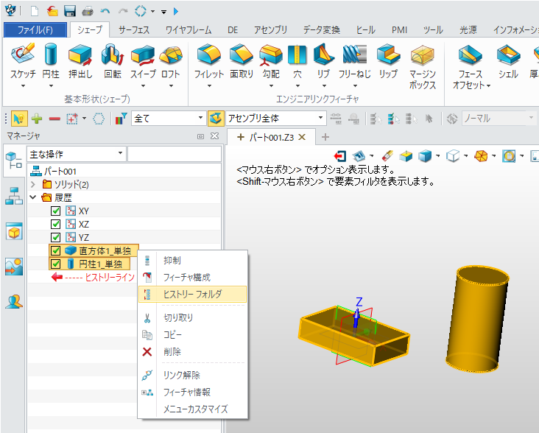Screen dimensions: 539x433
Task: Choose 抑制 from context menu
Action: pos(192,261)
